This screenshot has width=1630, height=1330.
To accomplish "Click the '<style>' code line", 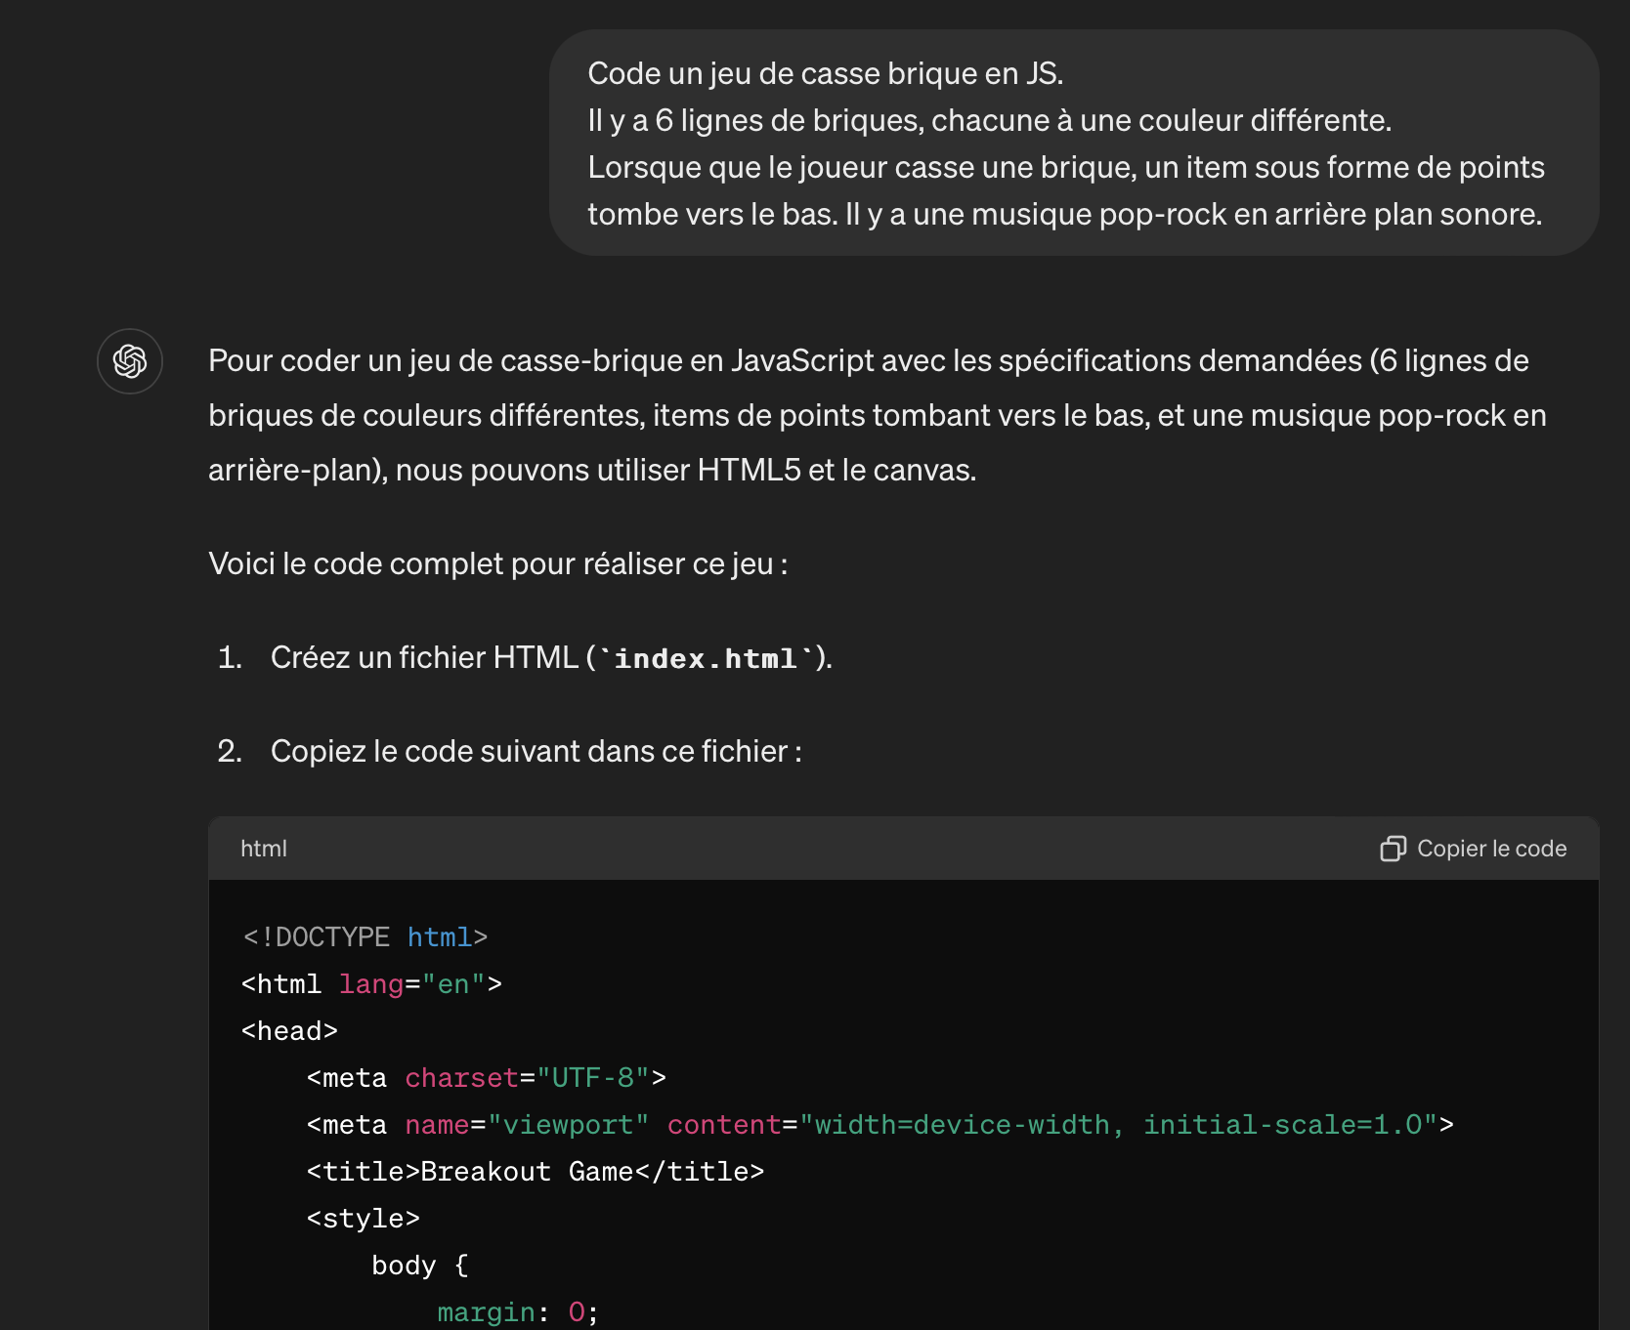I will (364, 1219).
